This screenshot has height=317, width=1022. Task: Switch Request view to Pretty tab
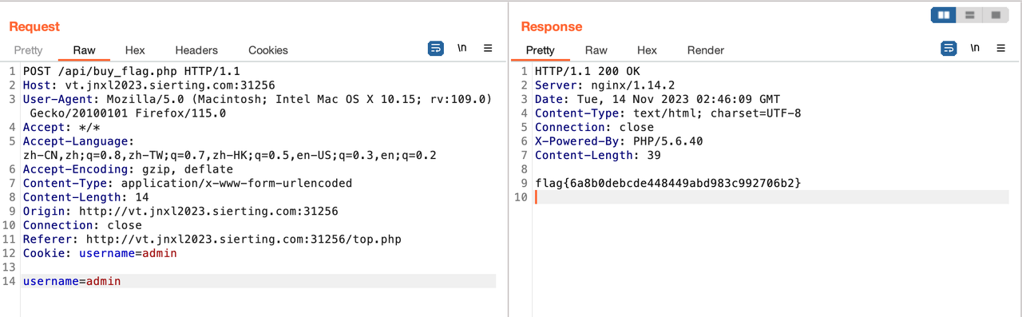pos(29,50)
